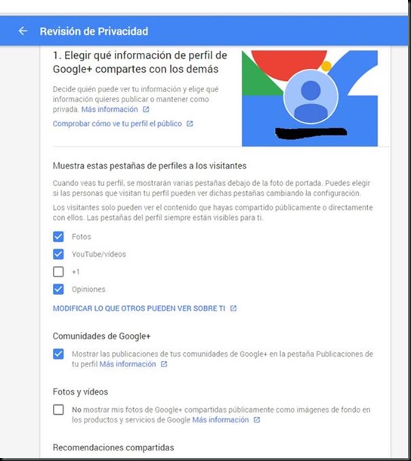Click MODIFICAR LO QUE OTROS PUEDEN VER
This screenshot has height=461, width=411.
[x=139, y=308]
